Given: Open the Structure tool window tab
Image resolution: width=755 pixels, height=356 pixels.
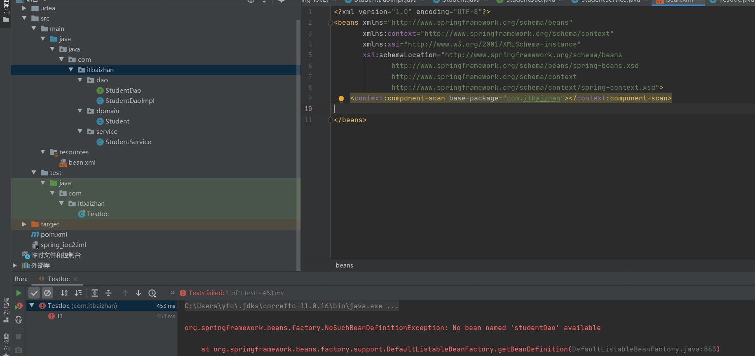Looking at the screenshot, I should click(x=6, y=311).
